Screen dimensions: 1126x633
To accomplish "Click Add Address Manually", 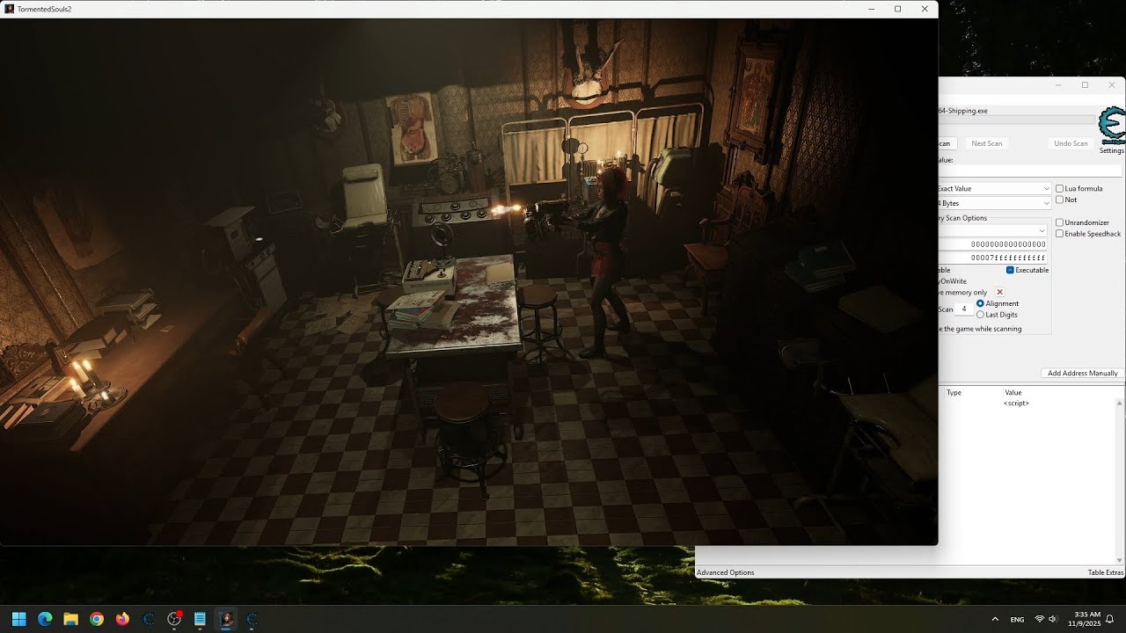I will (1083, 373).
